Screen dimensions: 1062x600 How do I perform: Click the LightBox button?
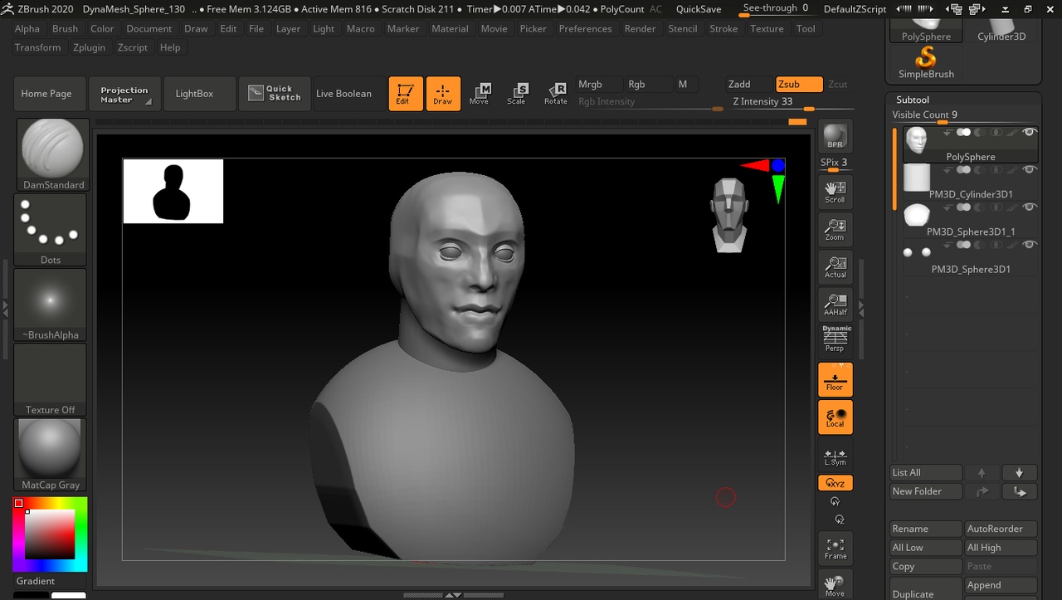pos(194,94)
